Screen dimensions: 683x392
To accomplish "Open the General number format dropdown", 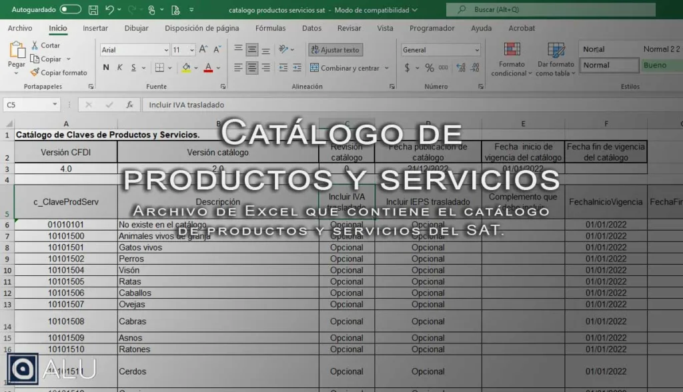I will pos(476,50).
